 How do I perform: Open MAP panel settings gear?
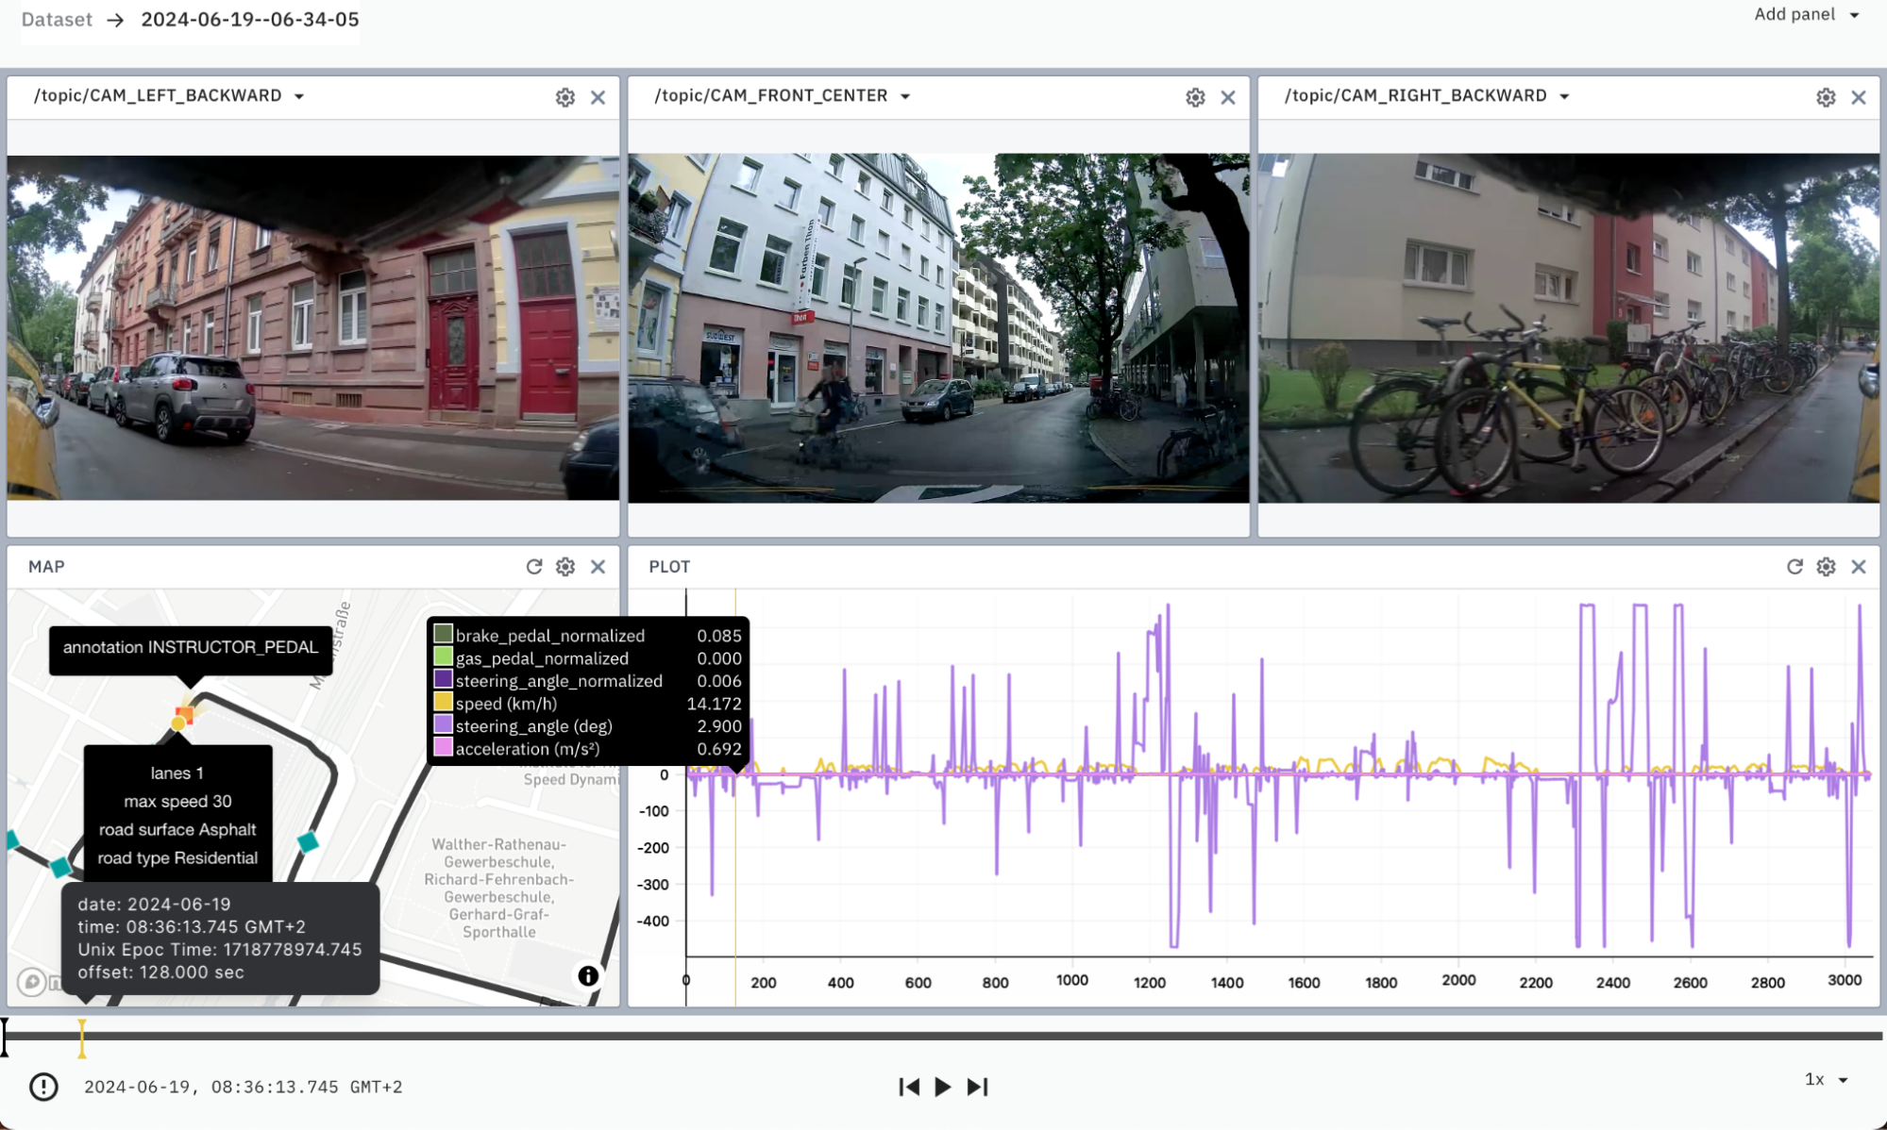[x=564, y=567]
